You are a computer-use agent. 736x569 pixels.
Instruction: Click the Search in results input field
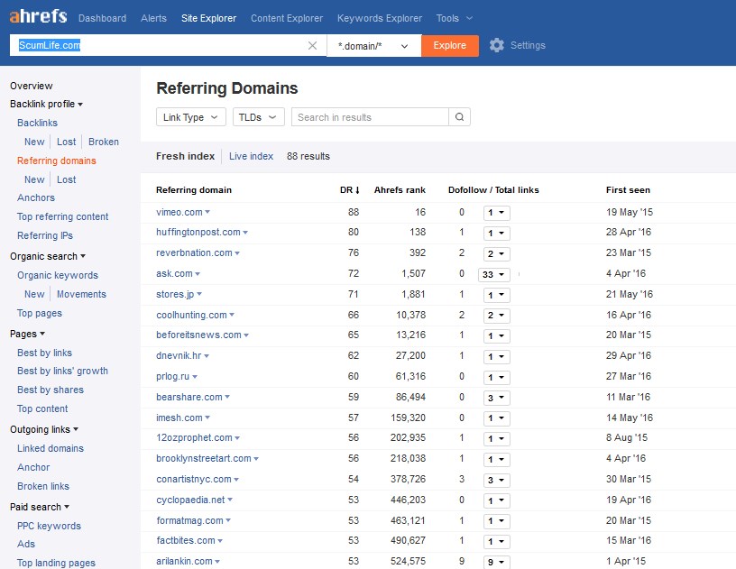tap(370, 117)
